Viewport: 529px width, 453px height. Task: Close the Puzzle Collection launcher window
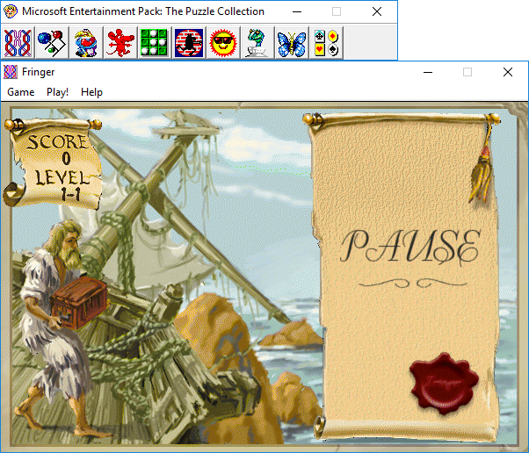[x=377, y=11]
